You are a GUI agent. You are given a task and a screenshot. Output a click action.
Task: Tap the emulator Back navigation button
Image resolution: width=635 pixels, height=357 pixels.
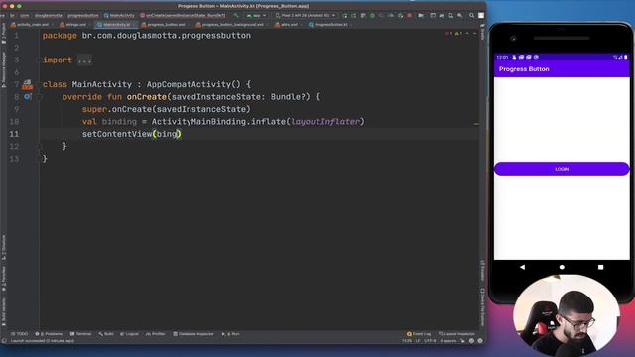click(x=523, y=267)
